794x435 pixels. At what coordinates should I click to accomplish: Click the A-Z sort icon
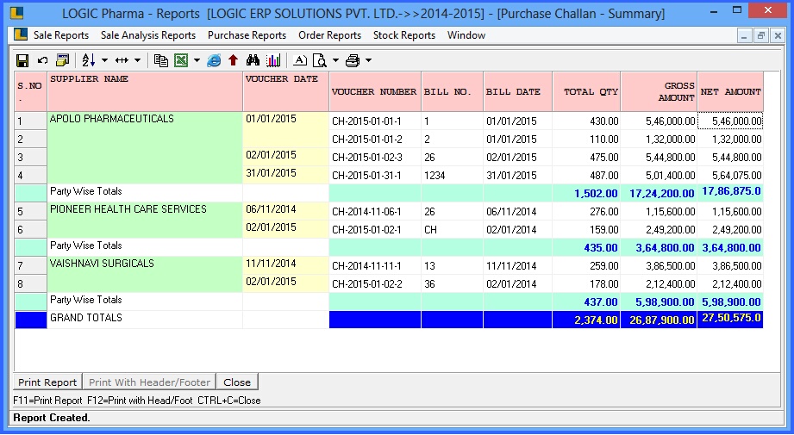tap(89, 60)
